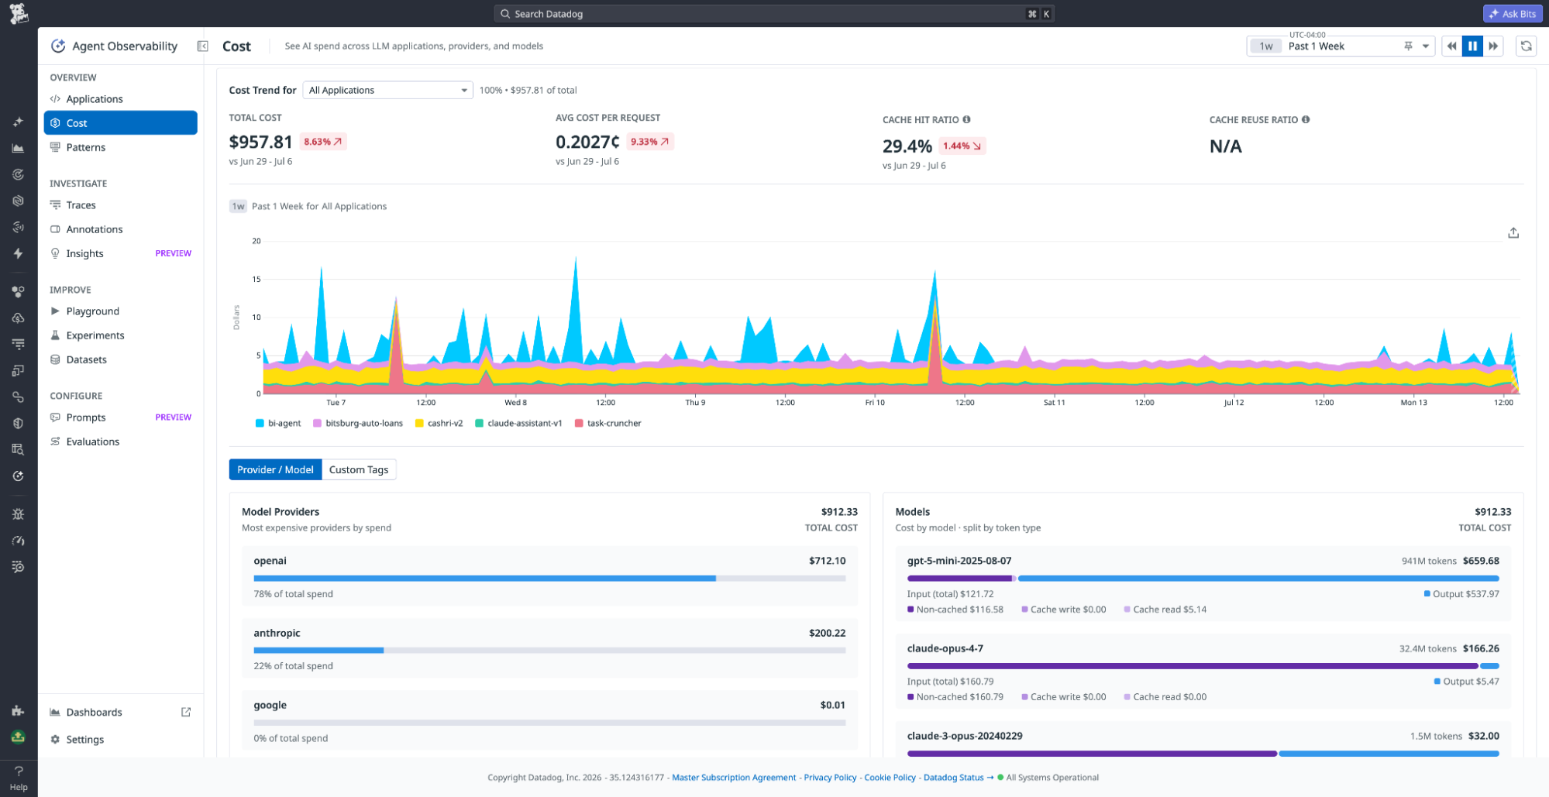
Task: Open the Cost page in the sidebar
Action: 121,123
